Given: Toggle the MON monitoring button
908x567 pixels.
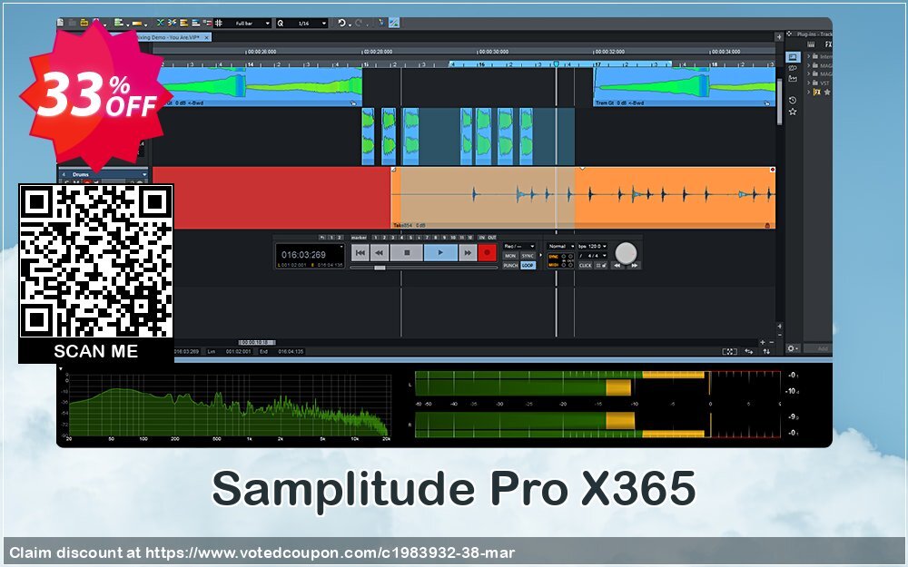Looking at the screenshot, I should (x=510, y=256).
